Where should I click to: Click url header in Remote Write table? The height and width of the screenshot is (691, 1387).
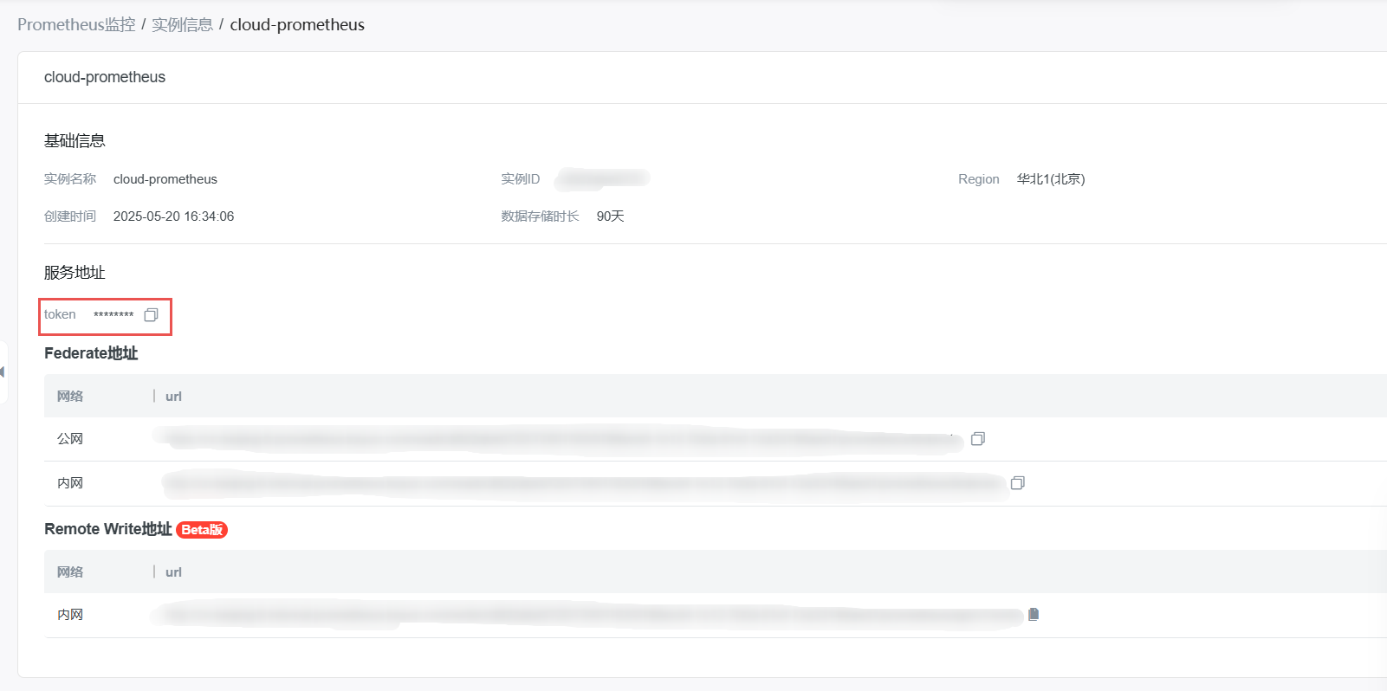[173, 572]
